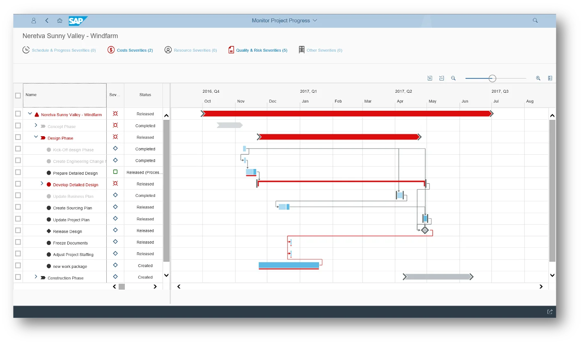Viewport: 583px width, 345px height.
Task: Click the zoom slider handle
Action: coord(492,78)
